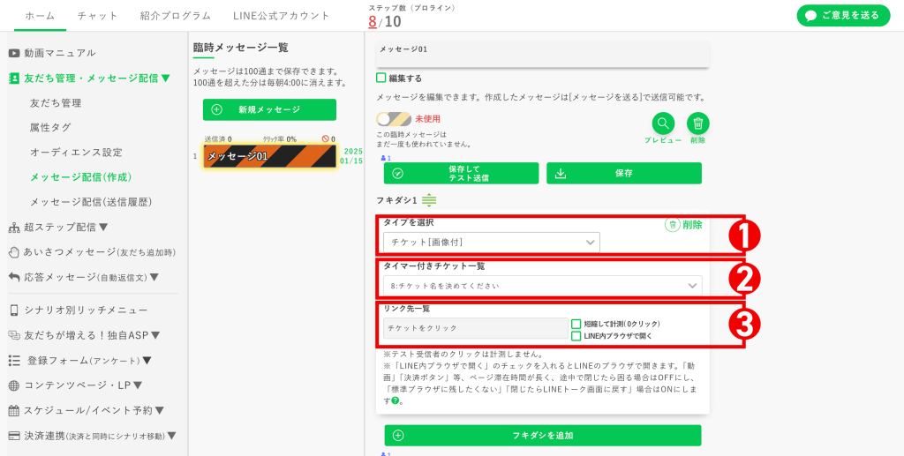Image resolution: width=904 pixels, height=456 pixels.
Task: Open the タイプを選択 dropdown
Action: 492,243
